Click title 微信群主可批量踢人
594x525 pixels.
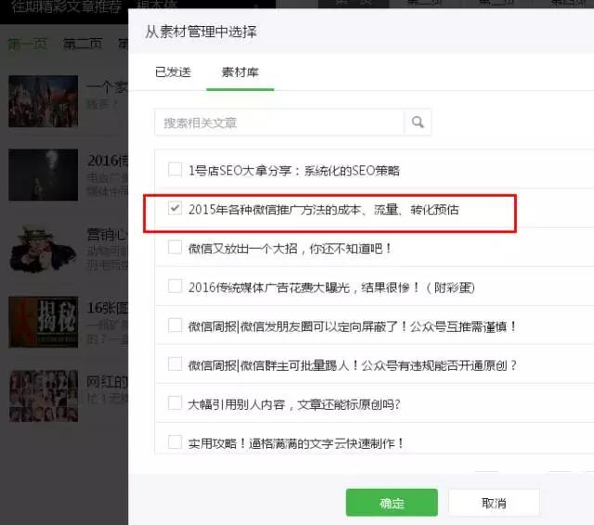tap(295, 365)
